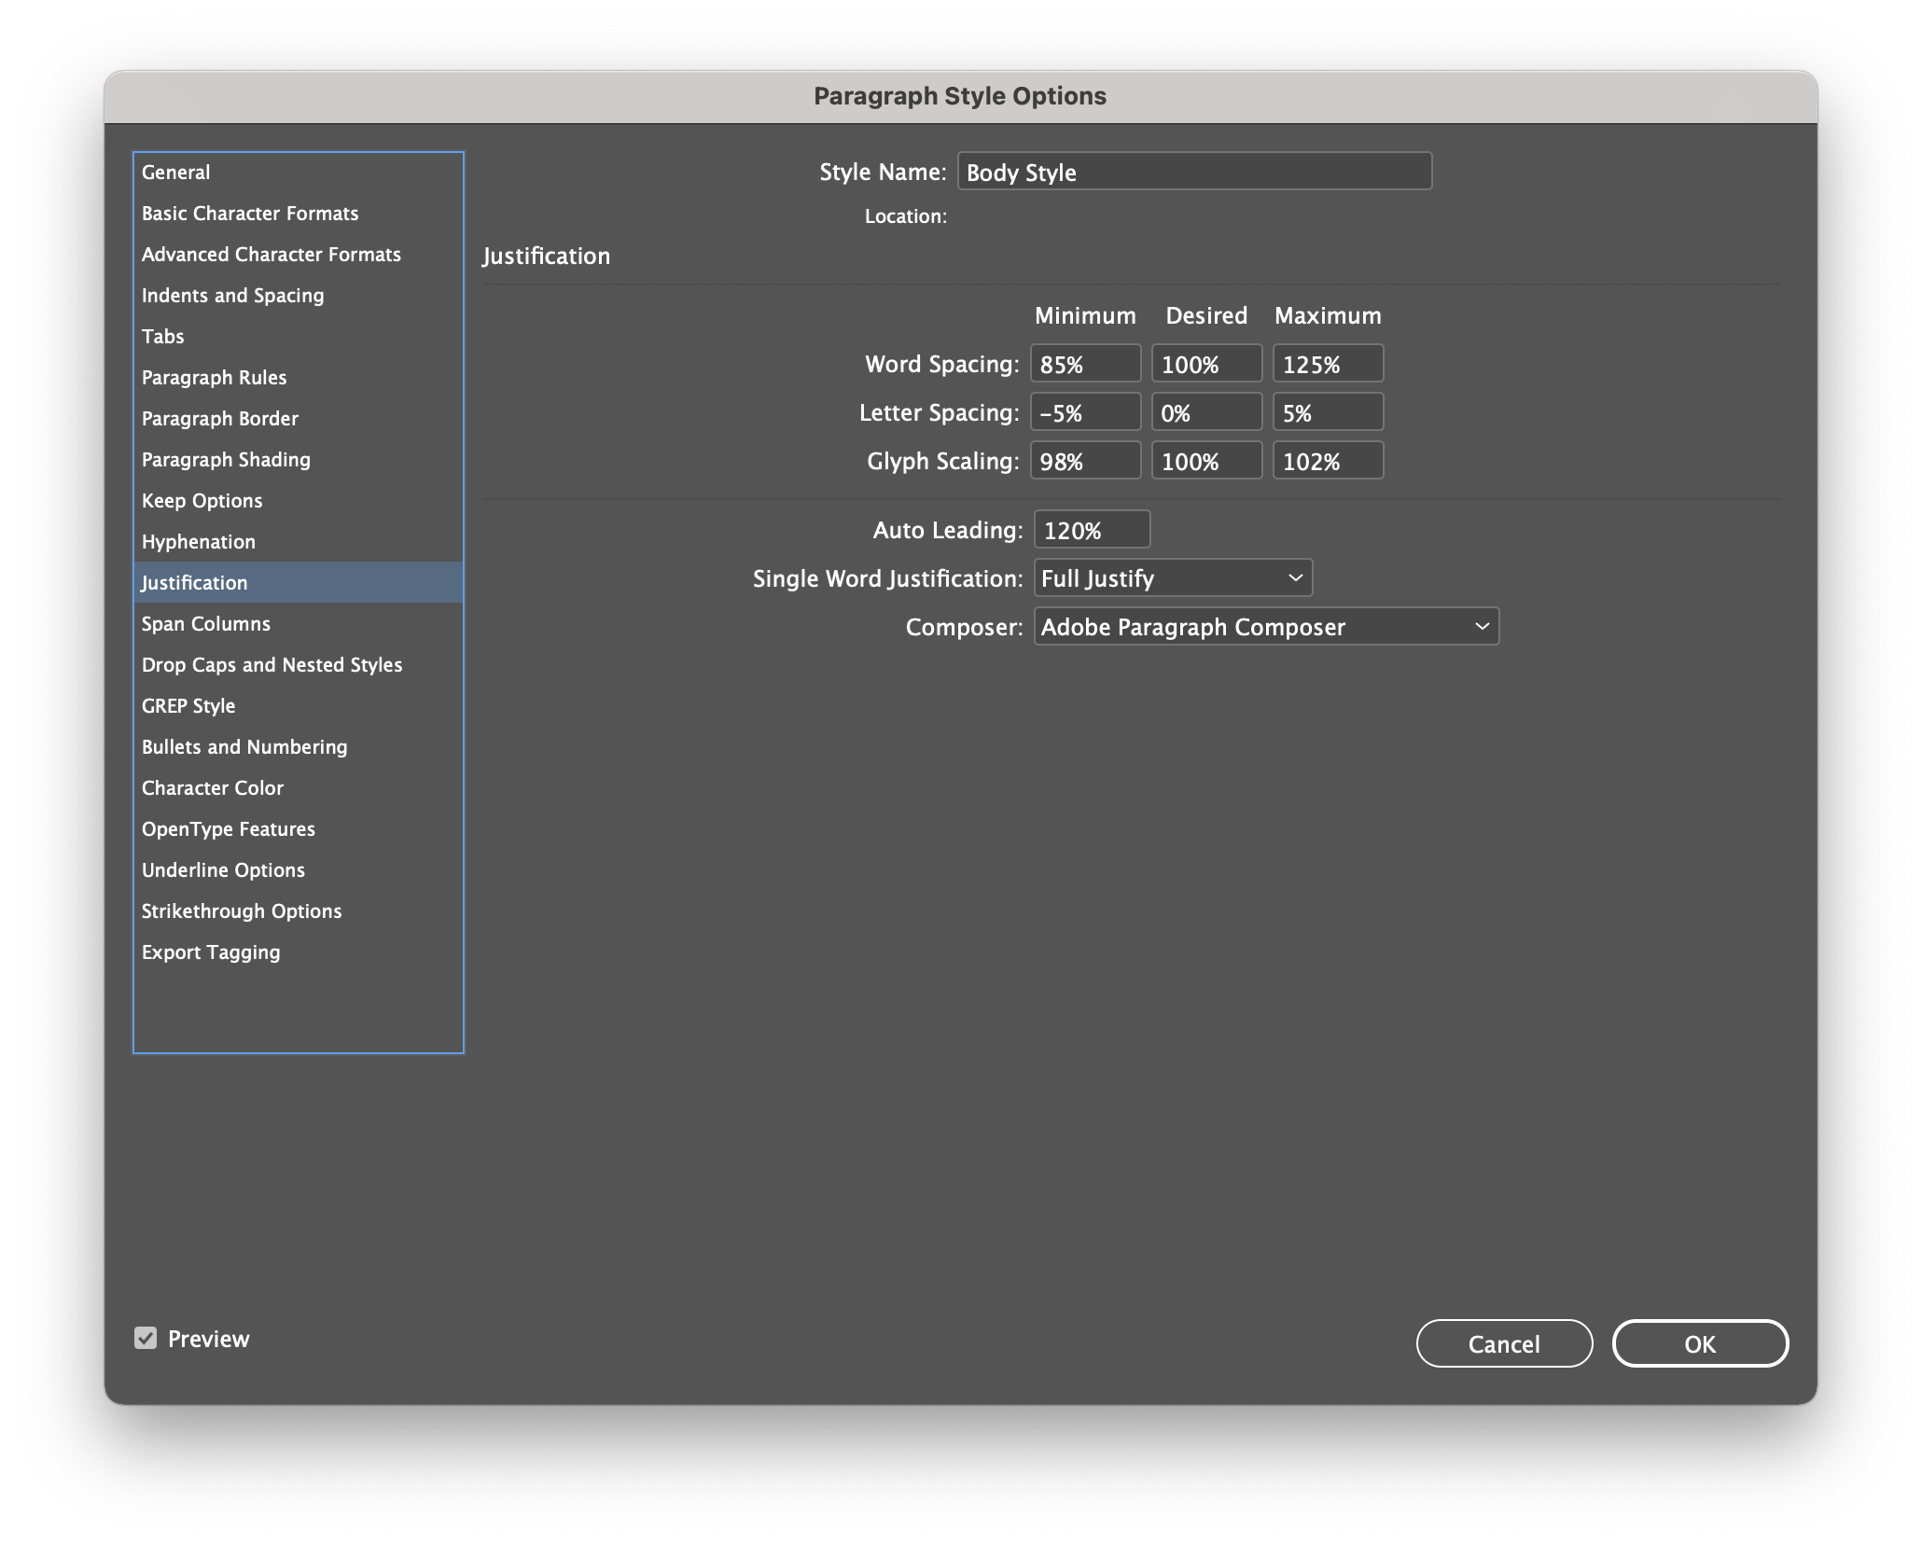Dismiss the dialog via Cancel

(1504, 1343)
